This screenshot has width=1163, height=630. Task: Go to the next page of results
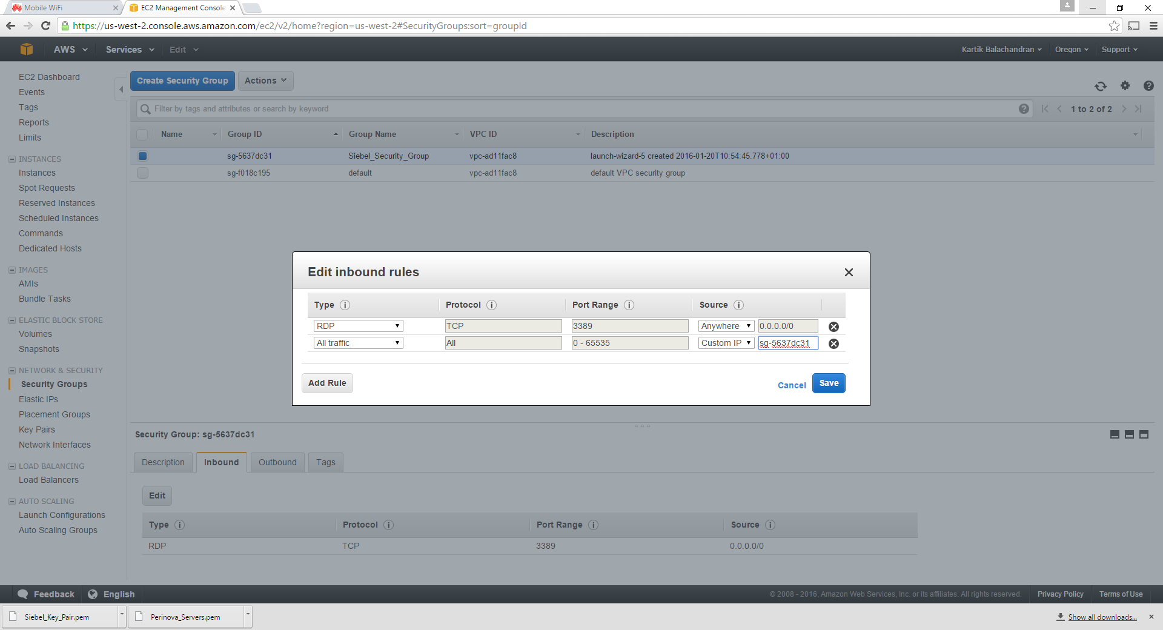1124,109
